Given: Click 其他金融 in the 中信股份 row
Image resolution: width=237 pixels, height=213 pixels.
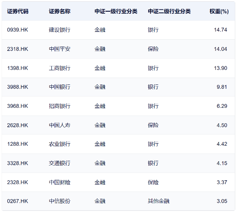Looking at the screenshot, I should tap(159, 201).
